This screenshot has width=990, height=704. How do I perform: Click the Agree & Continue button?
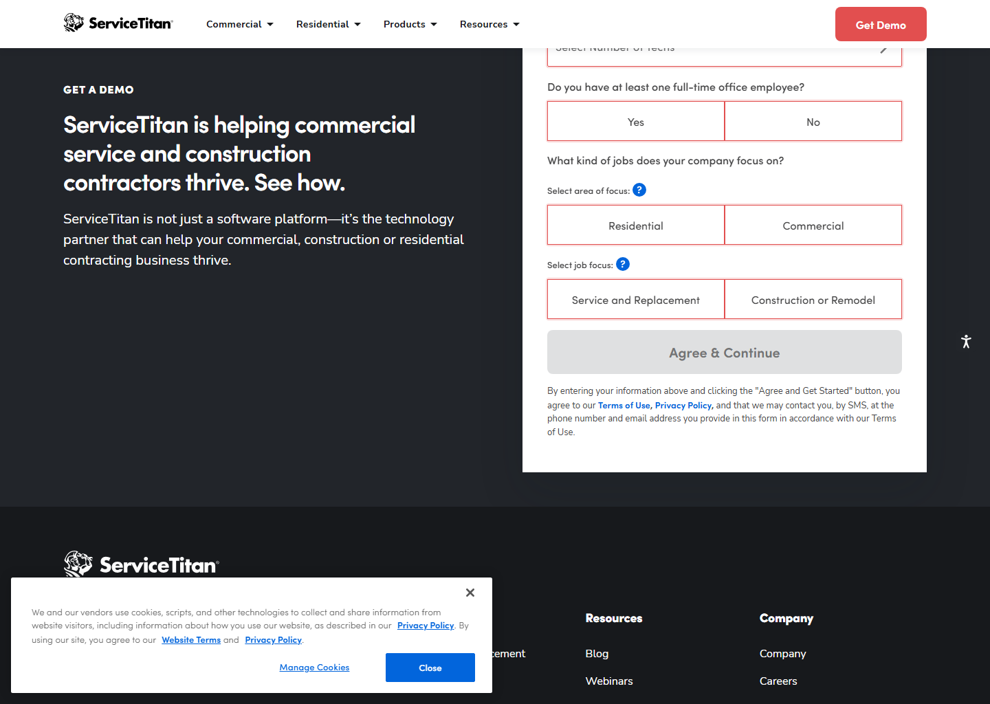[725, 352]
